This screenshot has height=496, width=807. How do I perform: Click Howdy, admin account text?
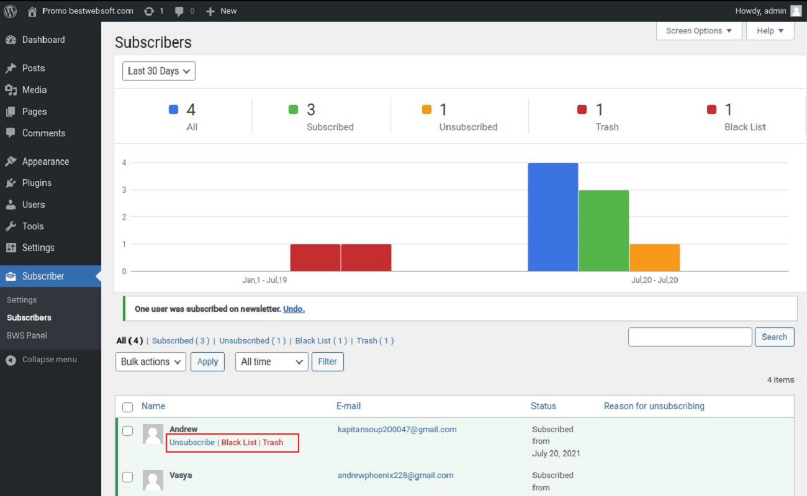[761, 11]
